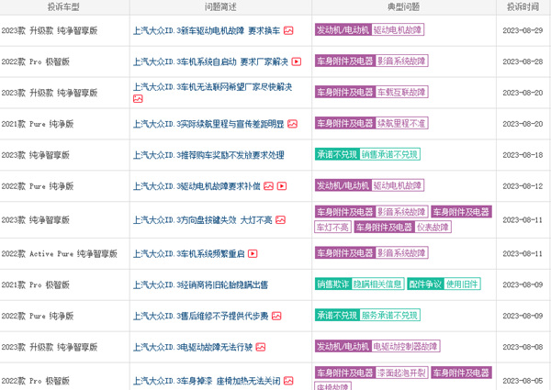Image resolution: width=551 pixels, height=390 pixels.
Task: Click the date 2023-08-18
Action: point(523,155)
